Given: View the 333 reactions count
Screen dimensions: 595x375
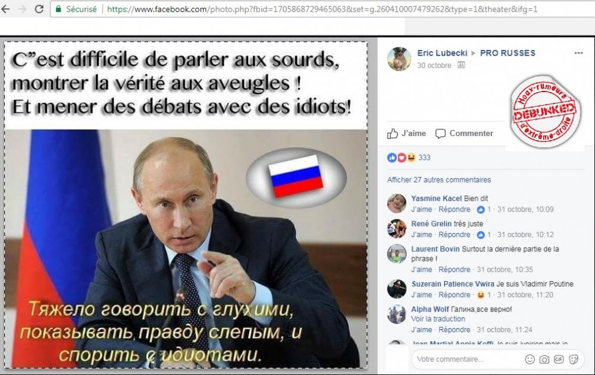Looking at the screenshot, I should pos(424,157).
